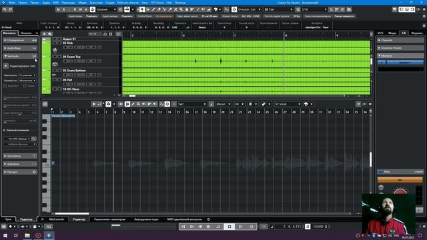Open File Explorer from the taskbar
427x240 pixels.
click(27, 235)
